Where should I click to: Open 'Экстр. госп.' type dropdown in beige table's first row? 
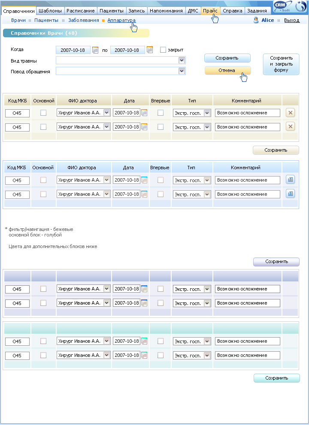(x=207, y=113)
